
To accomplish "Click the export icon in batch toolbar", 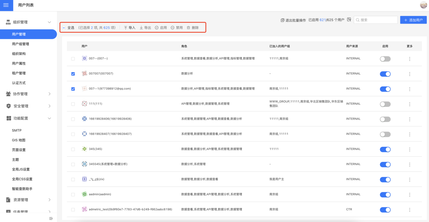I will [x=141, y=28].
